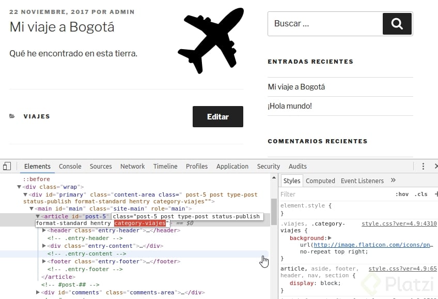Click the styles Filter input
The height and width of the screenshot is (299, 438).
[x=335, y=194]
